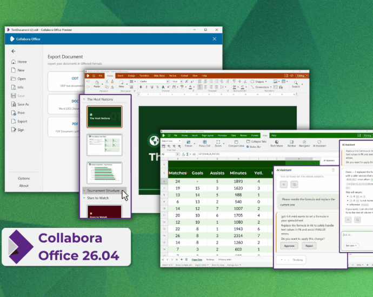The image size is (373, 297).
Task: Clear chat with AI Assistant trash icon
Action: (333, 170)
